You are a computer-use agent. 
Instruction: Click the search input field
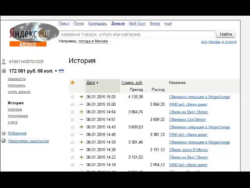(137, 34)
